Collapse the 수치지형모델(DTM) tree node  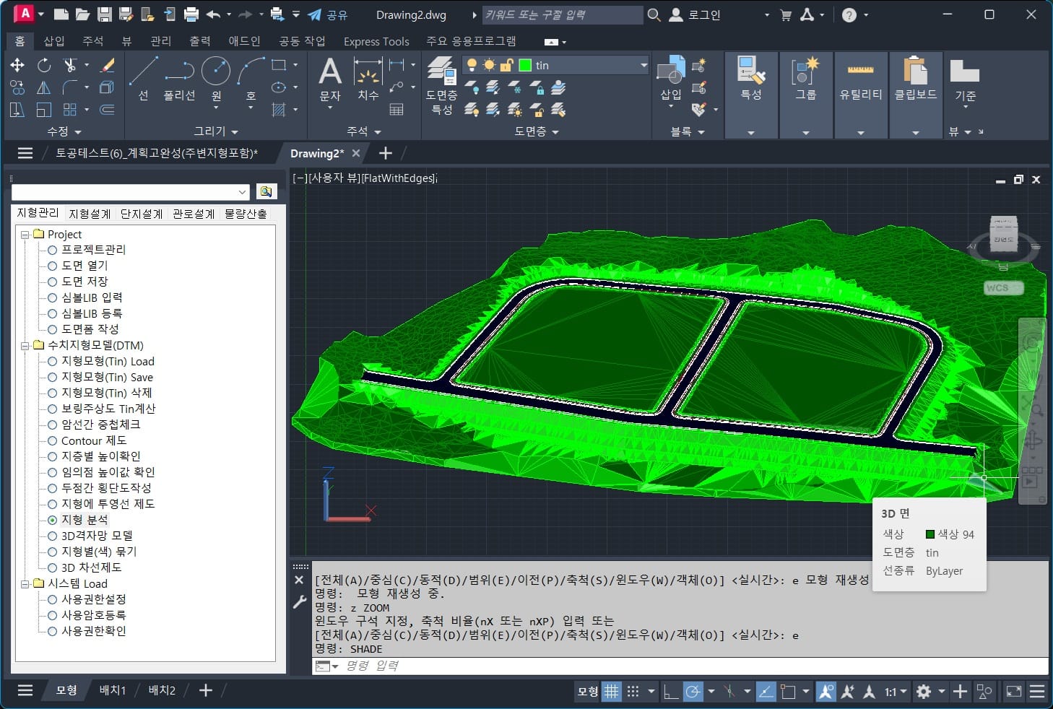(x=25, y=345)
